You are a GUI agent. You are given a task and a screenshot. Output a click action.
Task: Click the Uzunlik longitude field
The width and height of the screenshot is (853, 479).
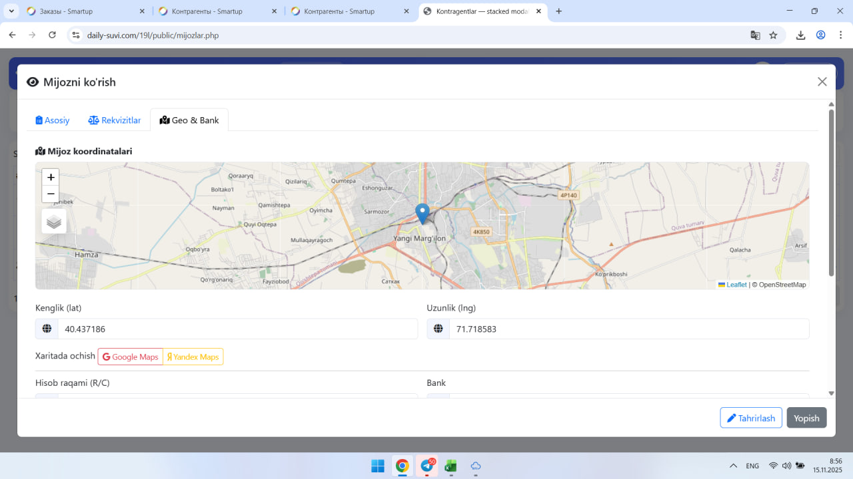tap(628, 329)
